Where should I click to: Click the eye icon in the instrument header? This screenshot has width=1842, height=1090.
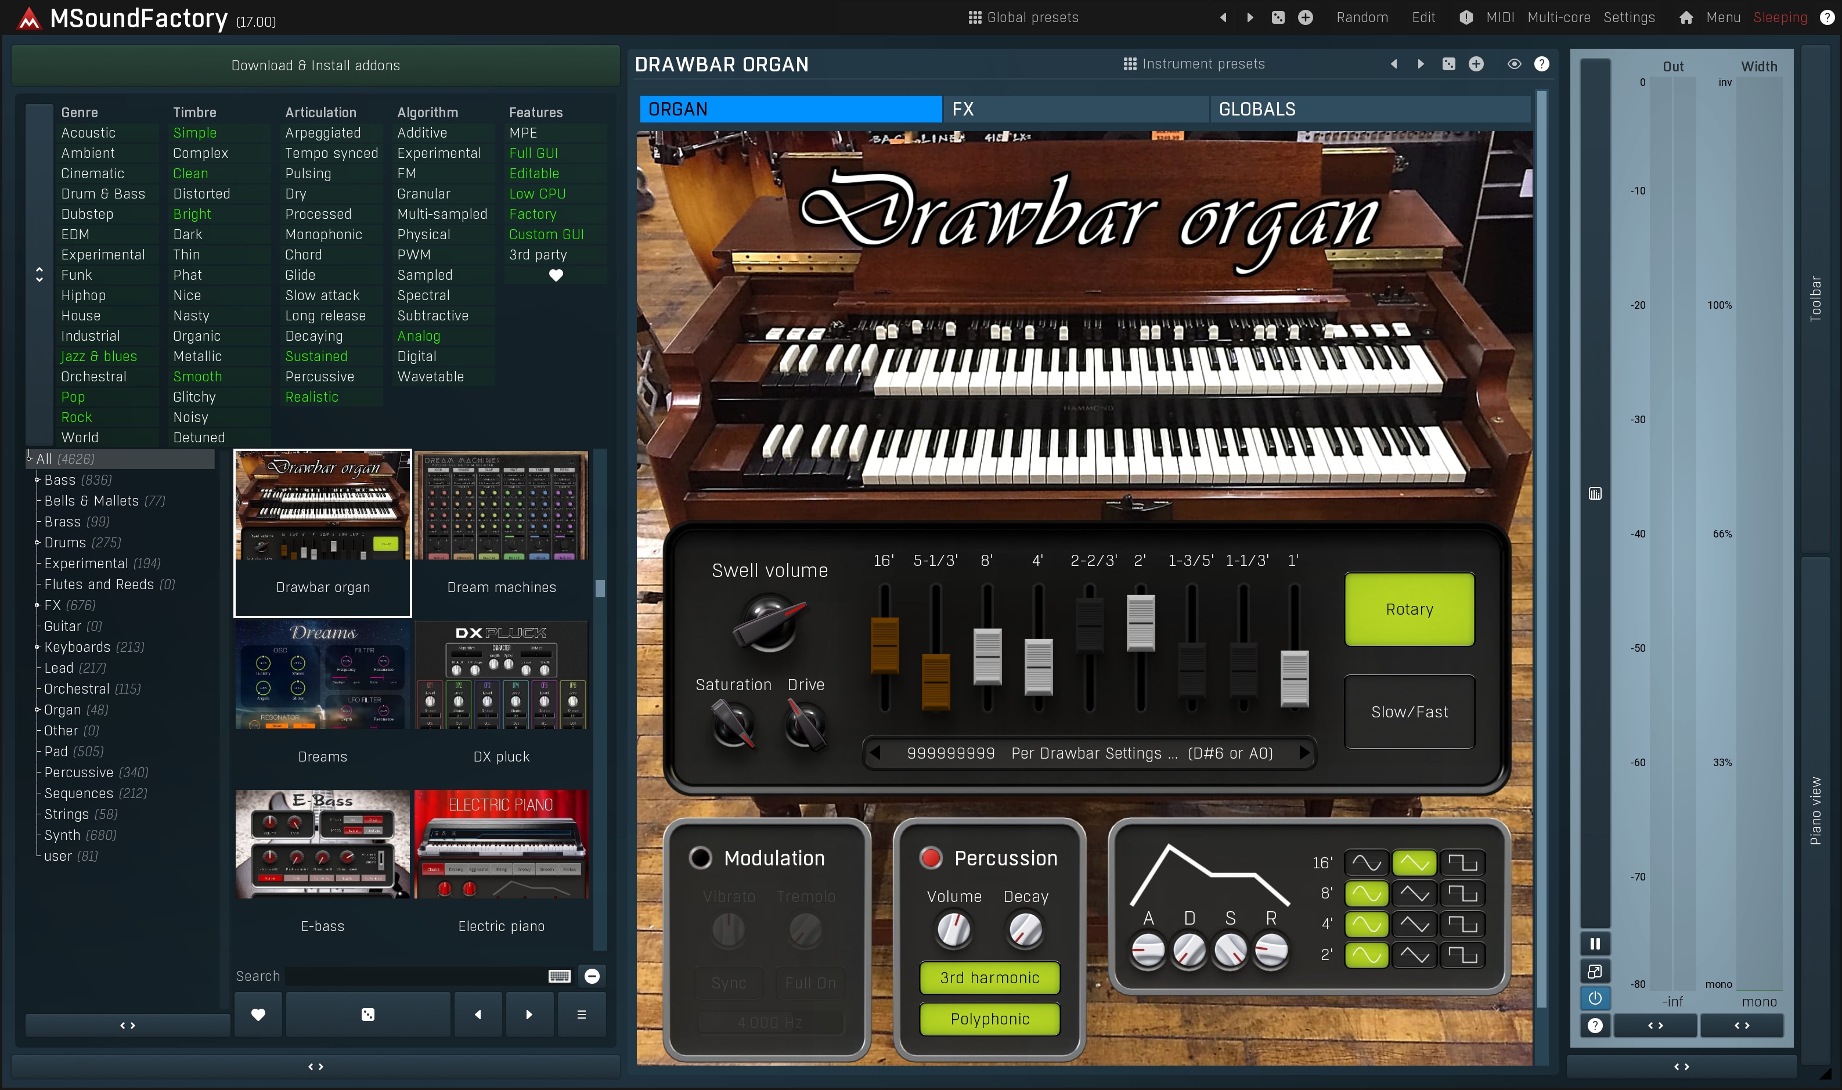(x=1513, y=64)
